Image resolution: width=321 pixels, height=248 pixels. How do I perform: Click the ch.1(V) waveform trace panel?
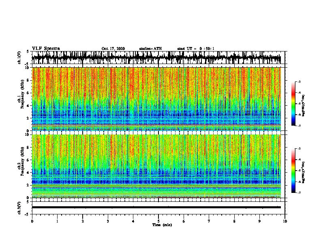(x=158, y=58)
